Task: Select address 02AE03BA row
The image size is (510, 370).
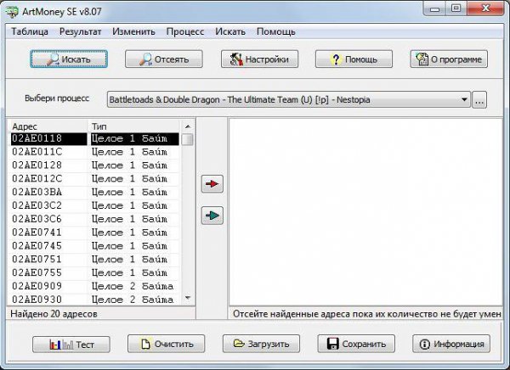Action: 94,193
